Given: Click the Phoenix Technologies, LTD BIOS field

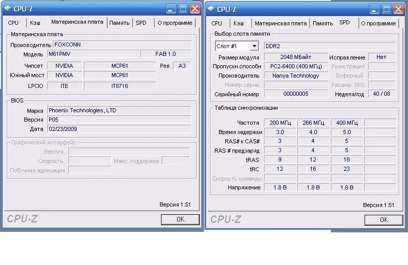Looking at the screenshot, I should pos(119,111).
